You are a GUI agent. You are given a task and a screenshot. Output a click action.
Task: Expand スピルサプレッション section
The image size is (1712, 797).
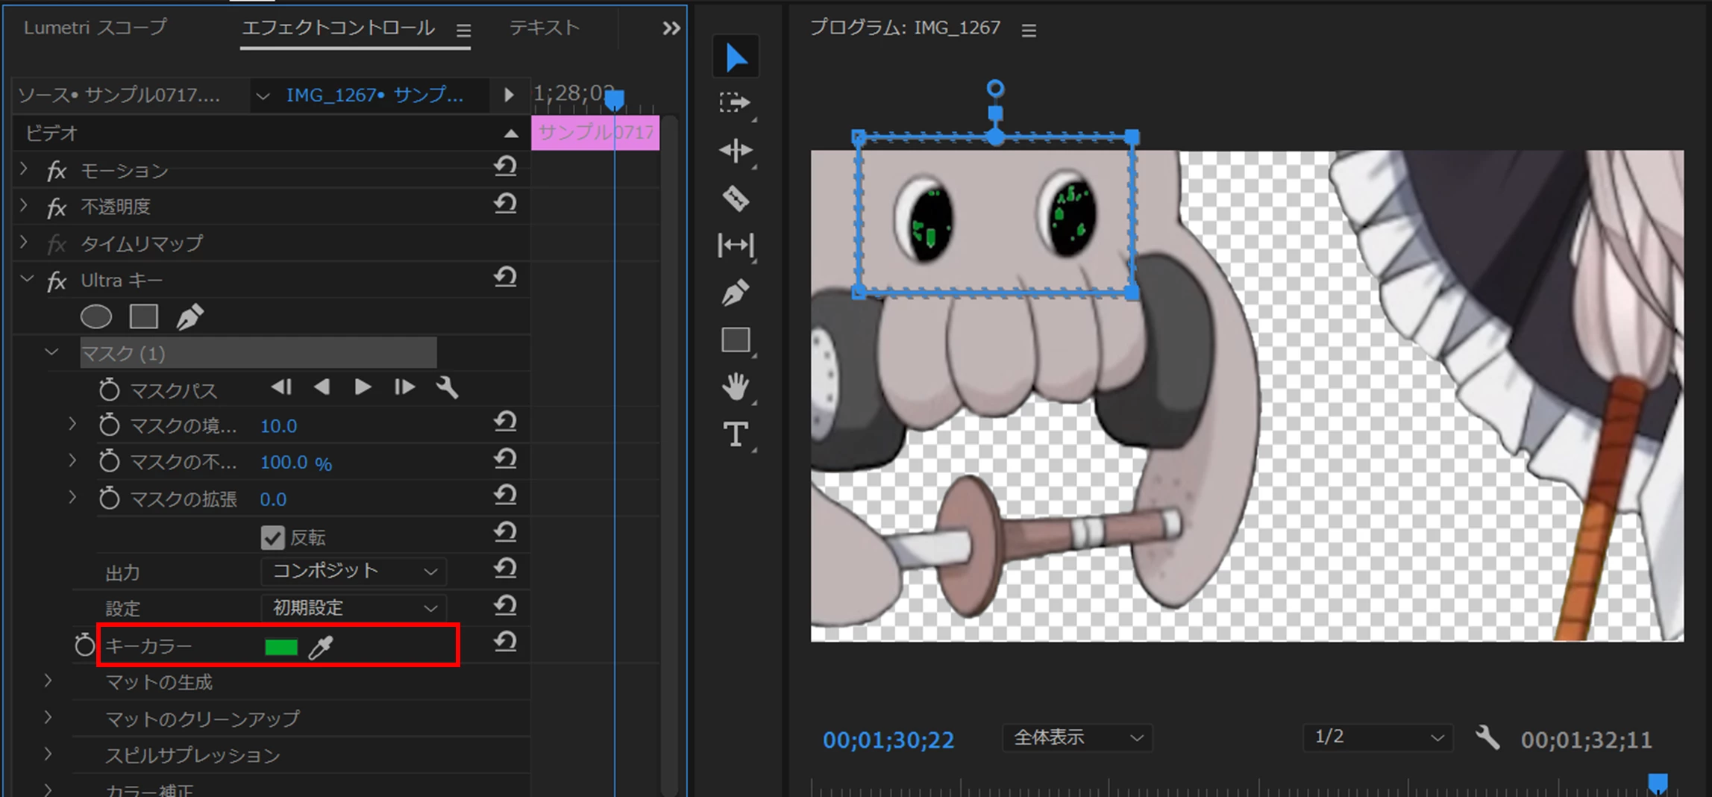(x=48, y=754)
